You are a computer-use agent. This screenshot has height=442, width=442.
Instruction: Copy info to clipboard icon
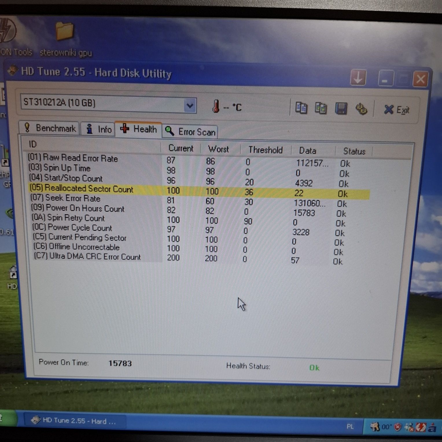301,108
